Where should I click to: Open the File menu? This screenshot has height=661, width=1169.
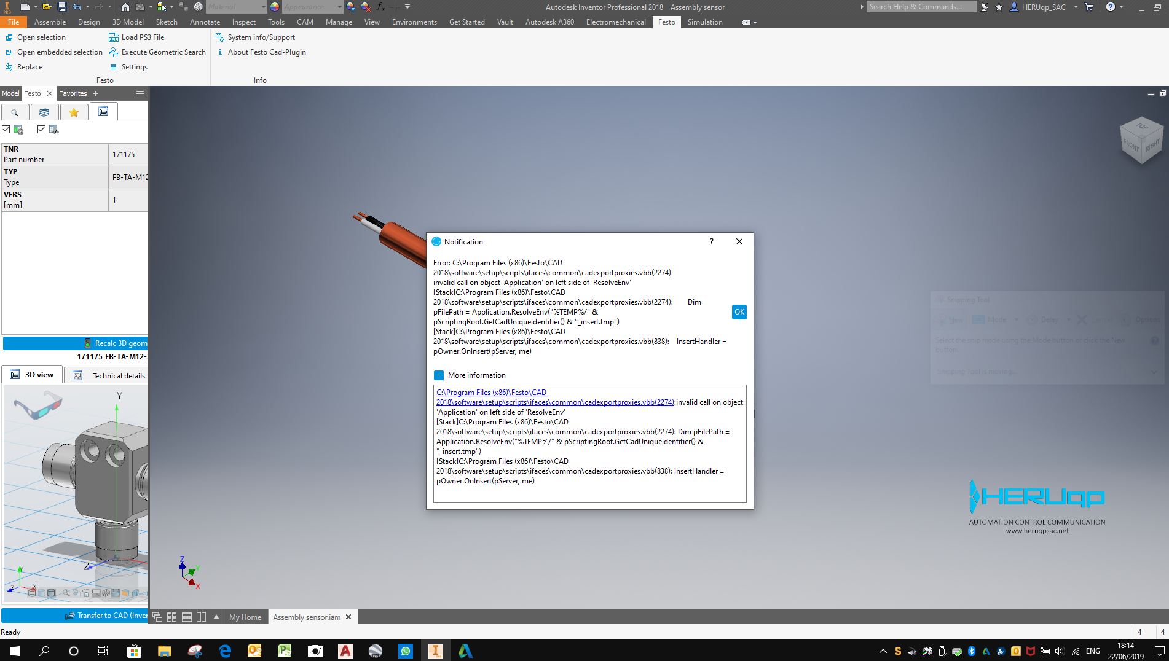(14, 22)
